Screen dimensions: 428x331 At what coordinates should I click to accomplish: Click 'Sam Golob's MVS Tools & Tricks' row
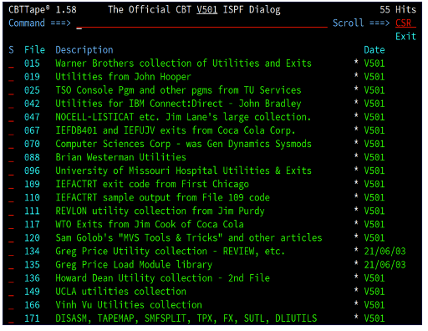(189, 237)
